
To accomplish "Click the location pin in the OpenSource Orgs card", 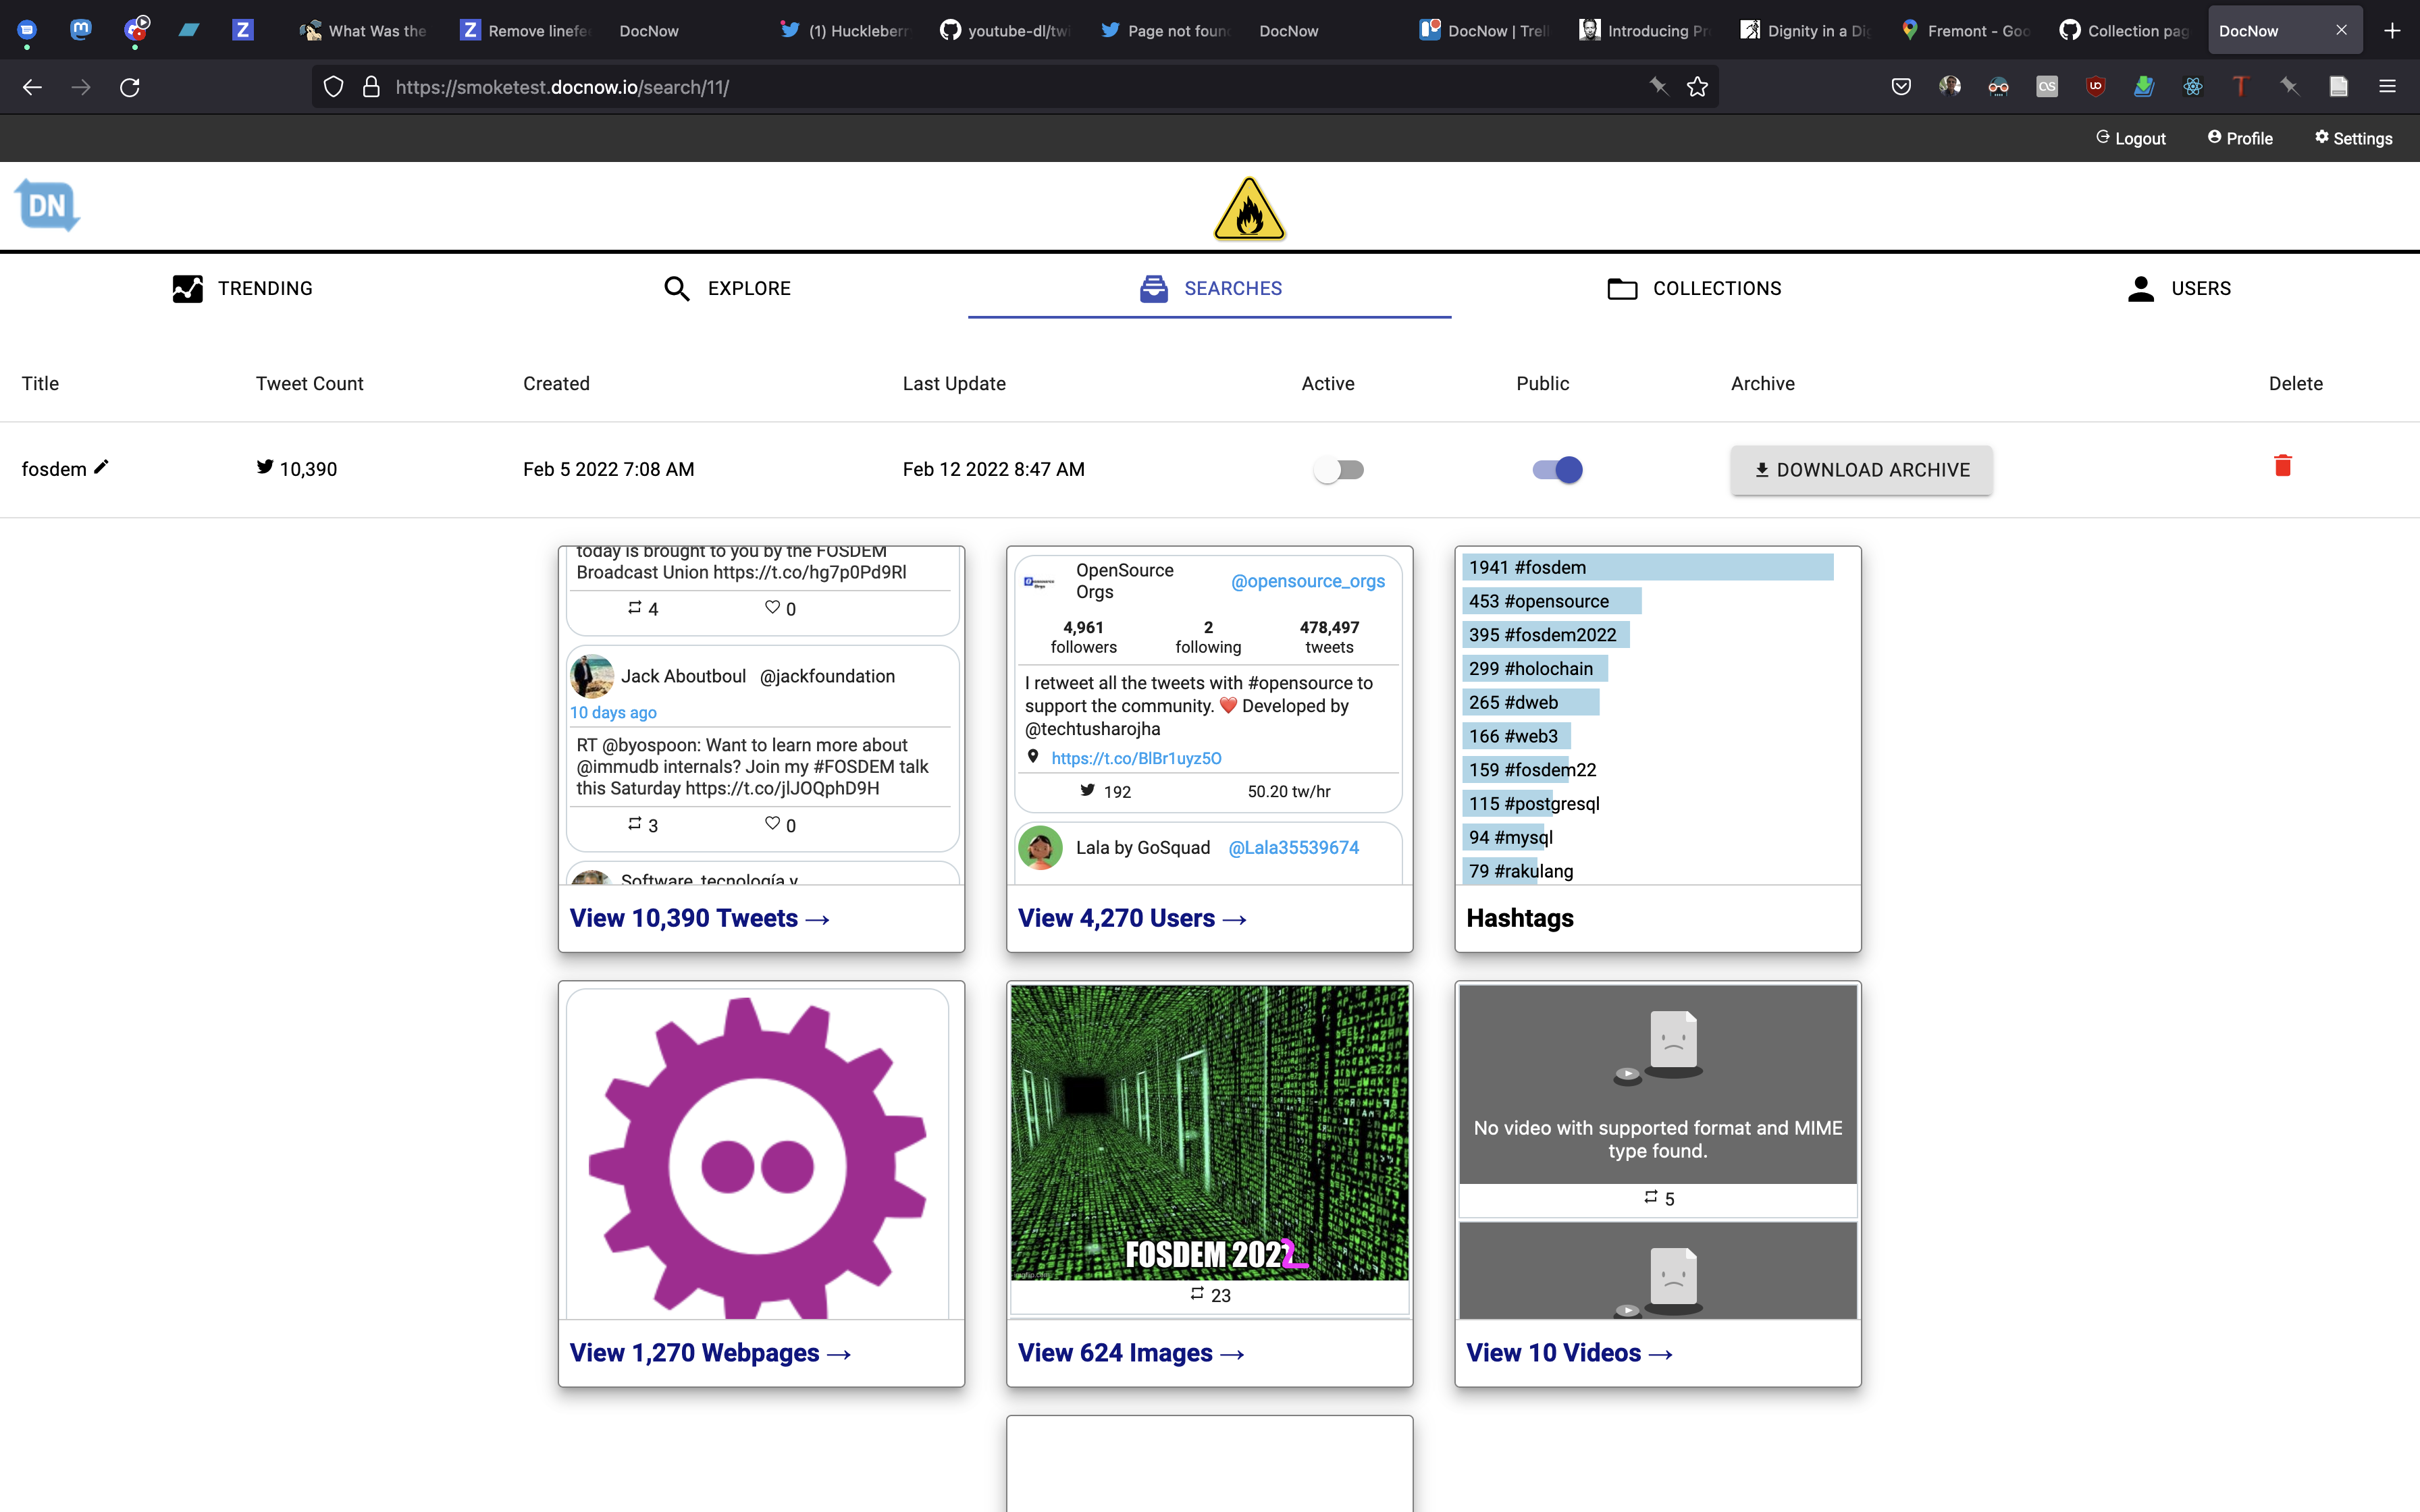I will [1032, 757].
